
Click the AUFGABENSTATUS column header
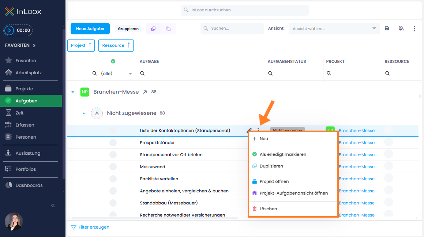coord(287,61)
